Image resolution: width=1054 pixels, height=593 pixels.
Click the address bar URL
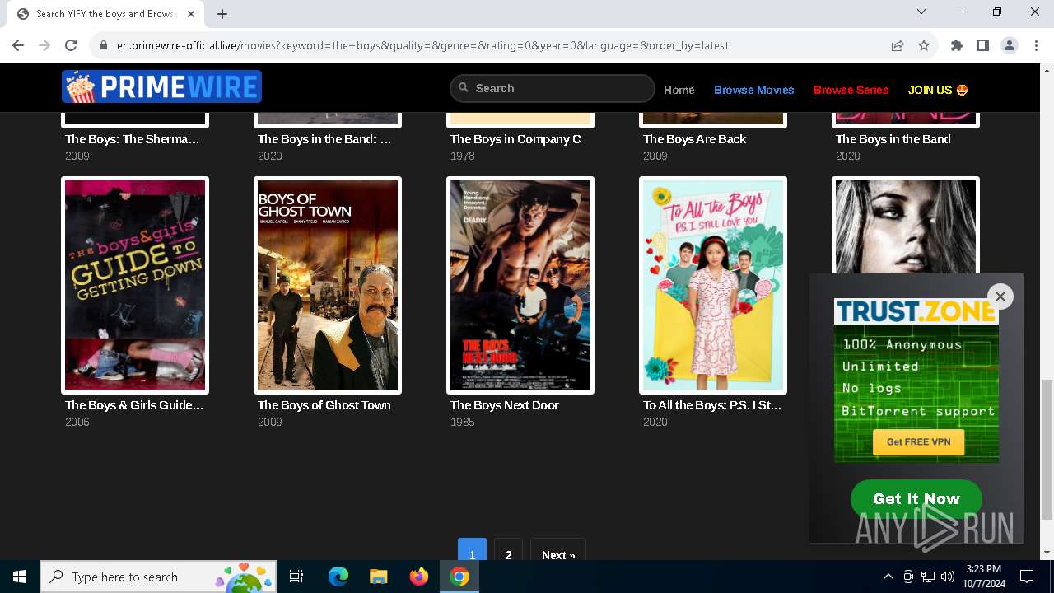[x=422, y=45]
